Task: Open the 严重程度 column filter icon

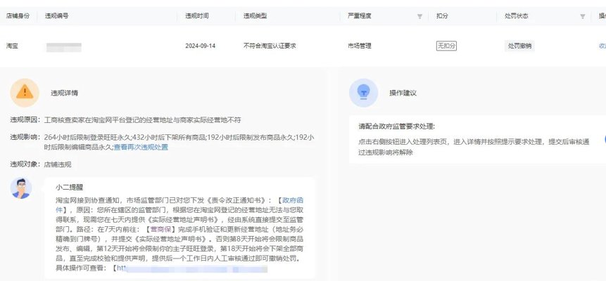Action: tap(419, 17)
